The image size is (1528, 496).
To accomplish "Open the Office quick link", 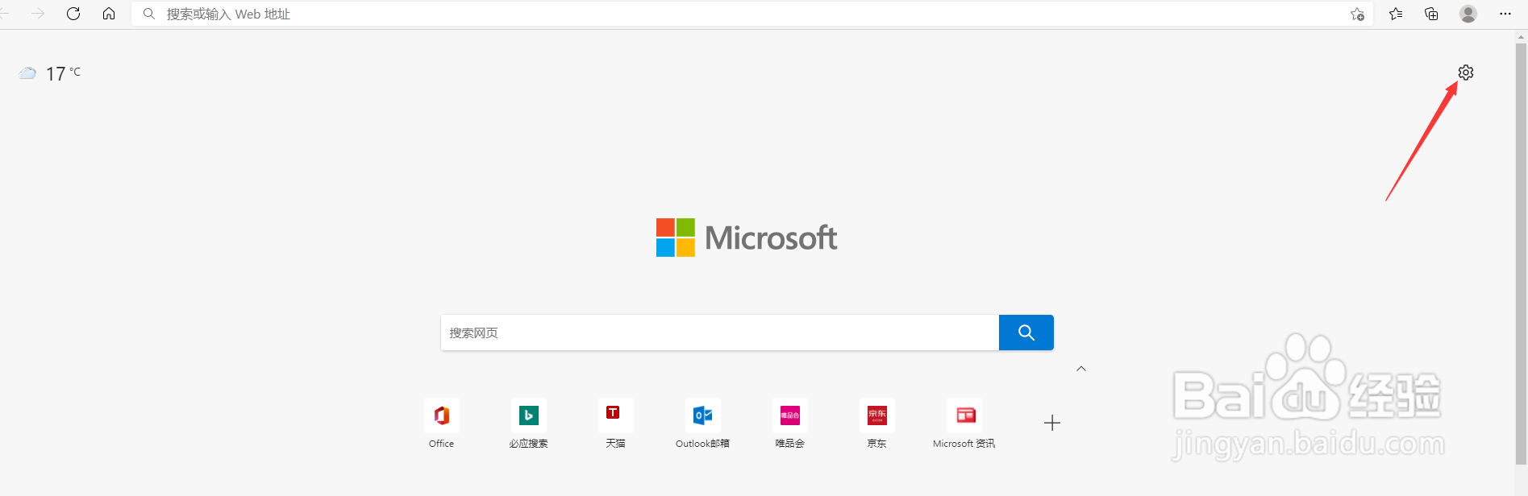I will pos(442,415).
